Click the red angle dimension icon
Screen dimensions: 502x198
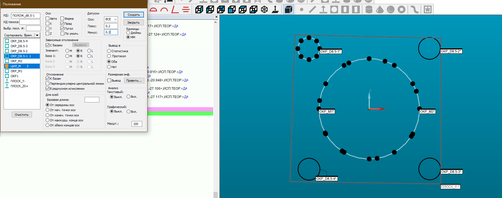[x=175, y=10]
